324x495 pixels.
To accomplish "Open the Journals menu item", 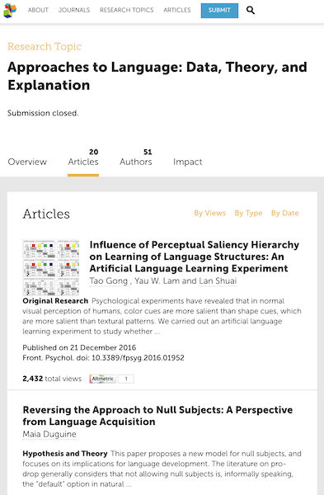I will coord(74,10).
